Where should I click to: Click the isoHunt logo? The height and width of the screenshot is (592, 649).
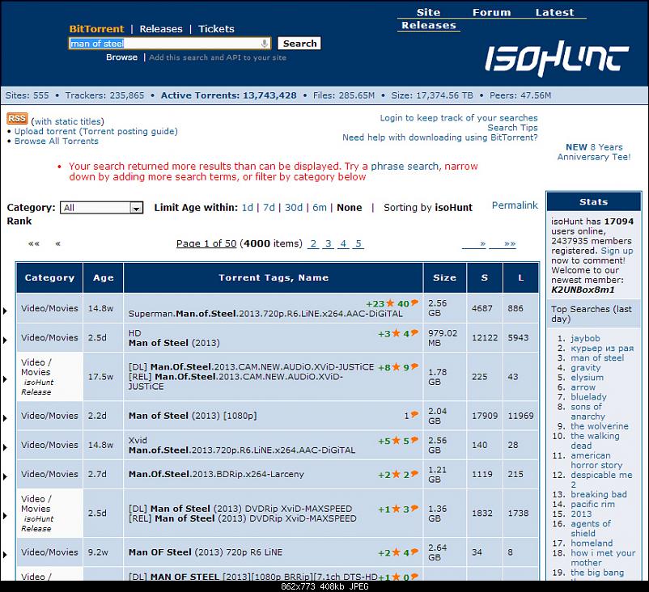tap(557, 58)
